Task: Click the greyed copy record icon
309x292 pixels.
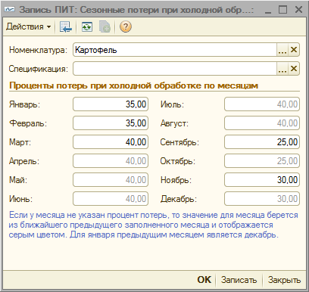Action: click(105, 26)
